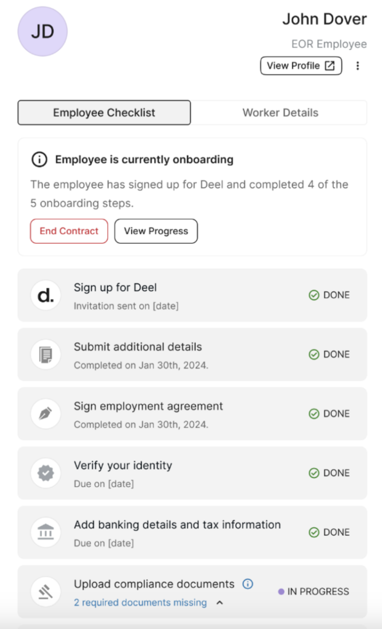Click the info icon next to Employee is currently onboarding
This screenshot has width=382, height=629.
point(39,159)
